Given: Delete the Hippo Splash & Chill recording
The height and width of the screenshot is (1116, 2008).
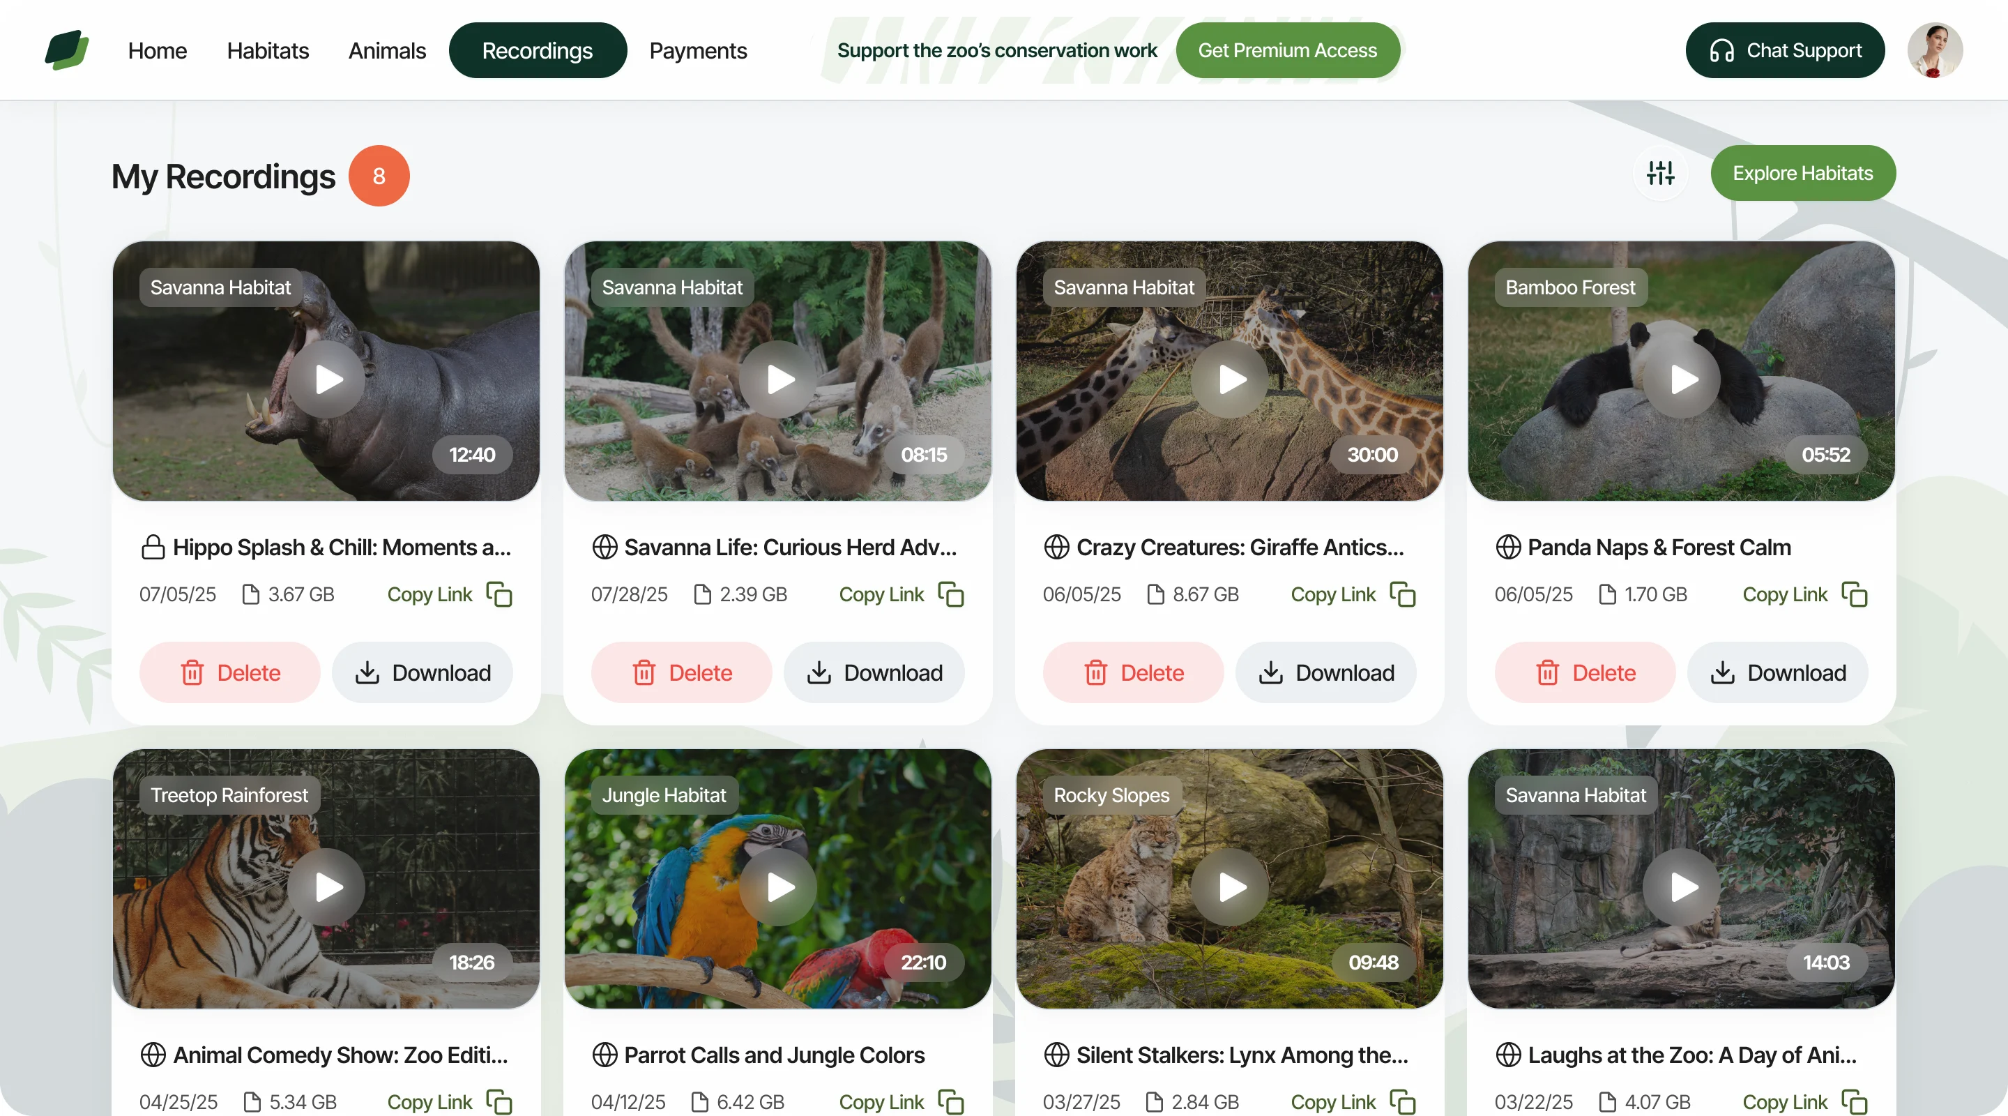Looking at the screenshot, I should tap(230, 672).
